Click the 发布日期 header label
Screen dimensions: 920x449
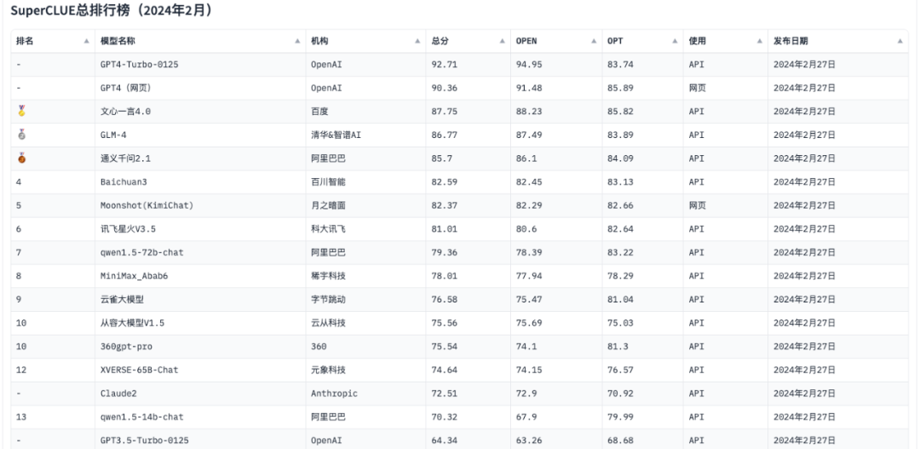[791, 41]
